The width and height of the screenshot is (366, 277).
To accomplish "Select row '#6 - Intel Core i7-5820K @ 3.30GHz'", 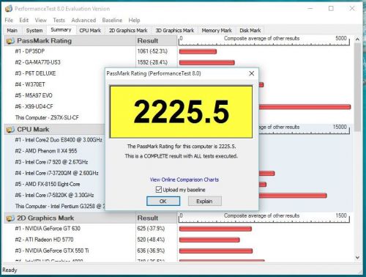I will point(54,195).
